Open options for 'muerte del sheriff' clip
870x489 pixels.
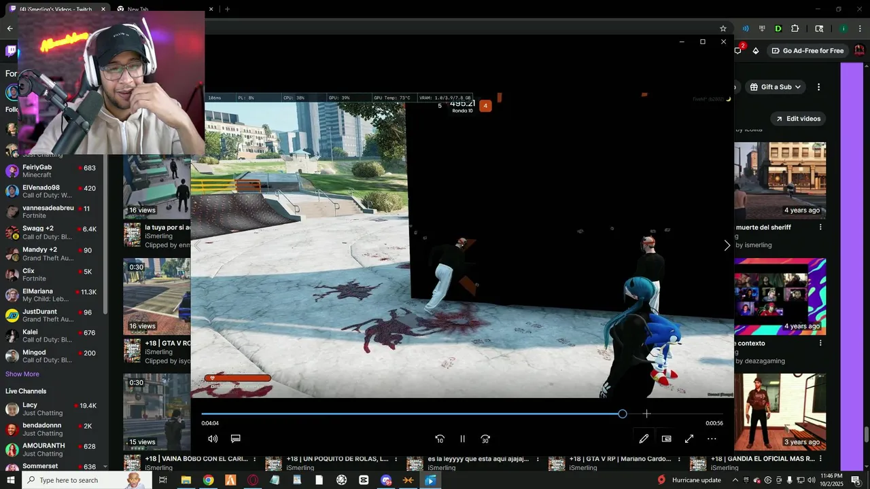[820, 228]
